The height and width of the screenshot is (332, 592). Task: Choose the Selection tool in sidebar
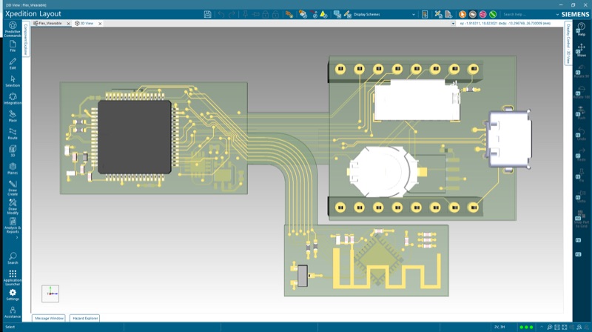13,81
